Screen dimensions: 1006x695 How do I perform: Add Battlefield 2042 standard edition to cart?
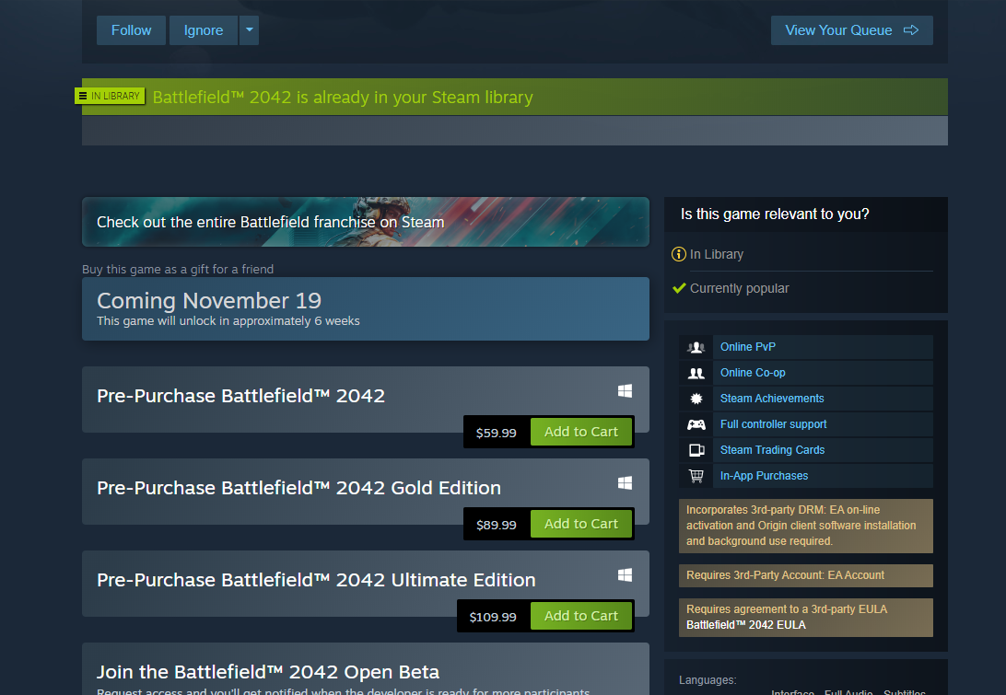coord(580,432)
